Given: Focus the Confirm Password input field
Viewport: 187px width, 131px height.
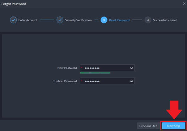Looking at the screenshot, I should [105, 81].
